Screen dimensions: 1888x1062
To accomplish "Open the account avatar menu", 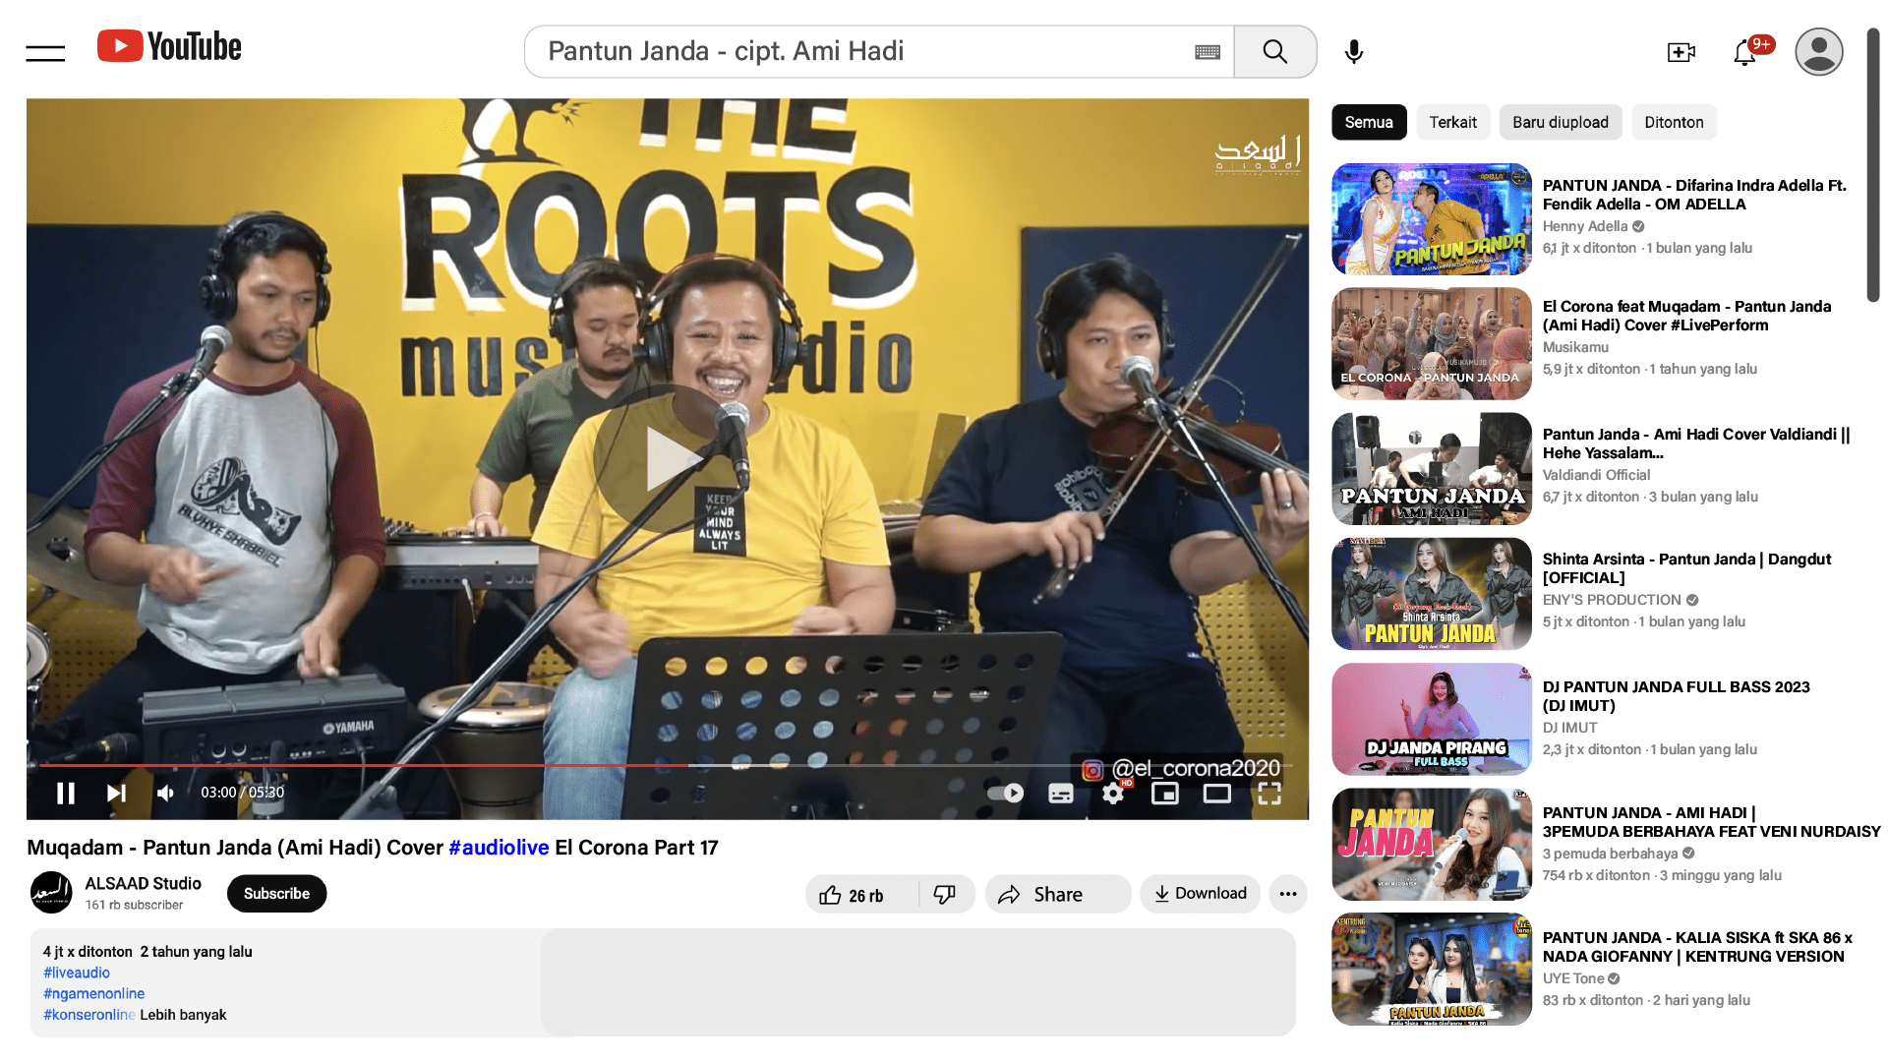I will tap(1819, 51).
